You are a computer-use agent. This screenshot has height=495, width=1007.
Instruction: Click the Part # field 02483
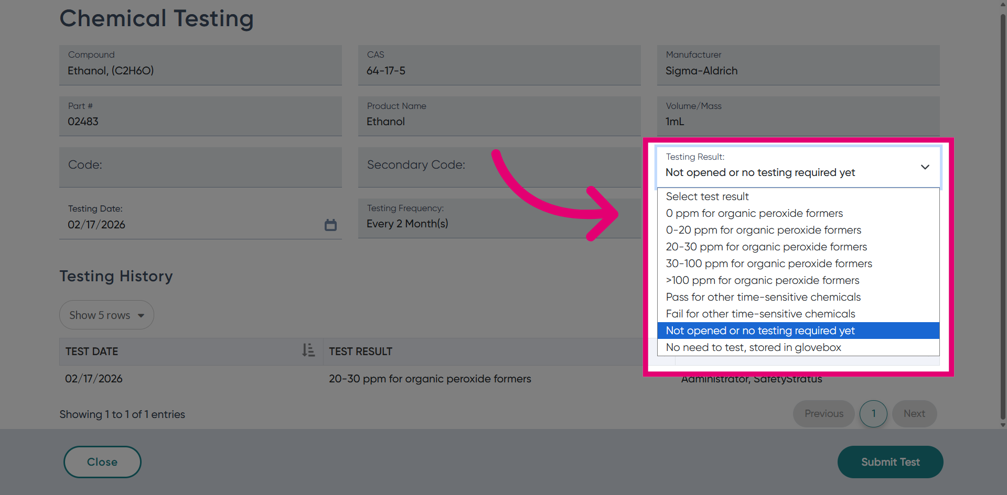point(200,116)
